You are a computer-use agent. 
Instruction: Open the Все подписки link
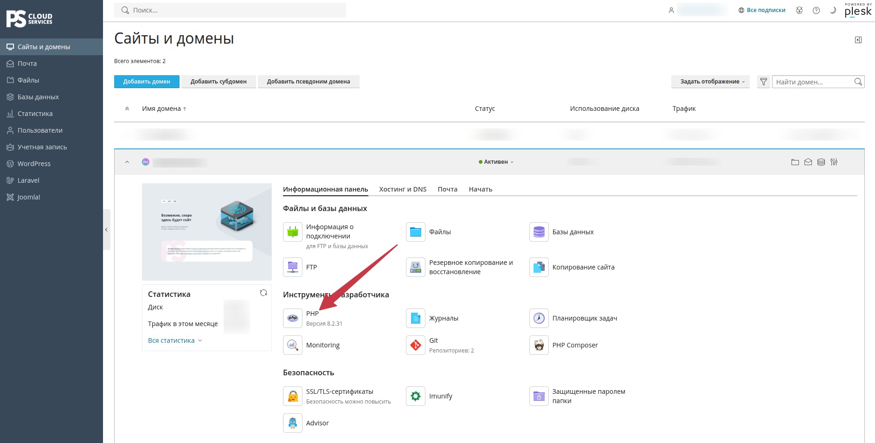pos(766,10)
